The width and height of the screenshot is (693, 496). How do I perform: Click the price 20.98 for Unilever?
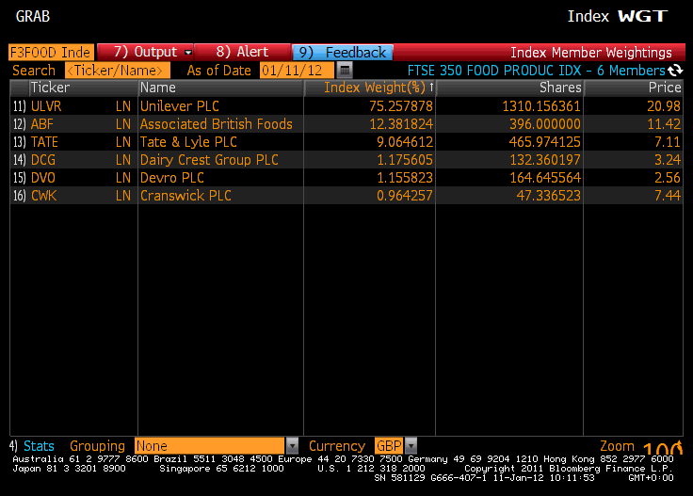[664, 106]
